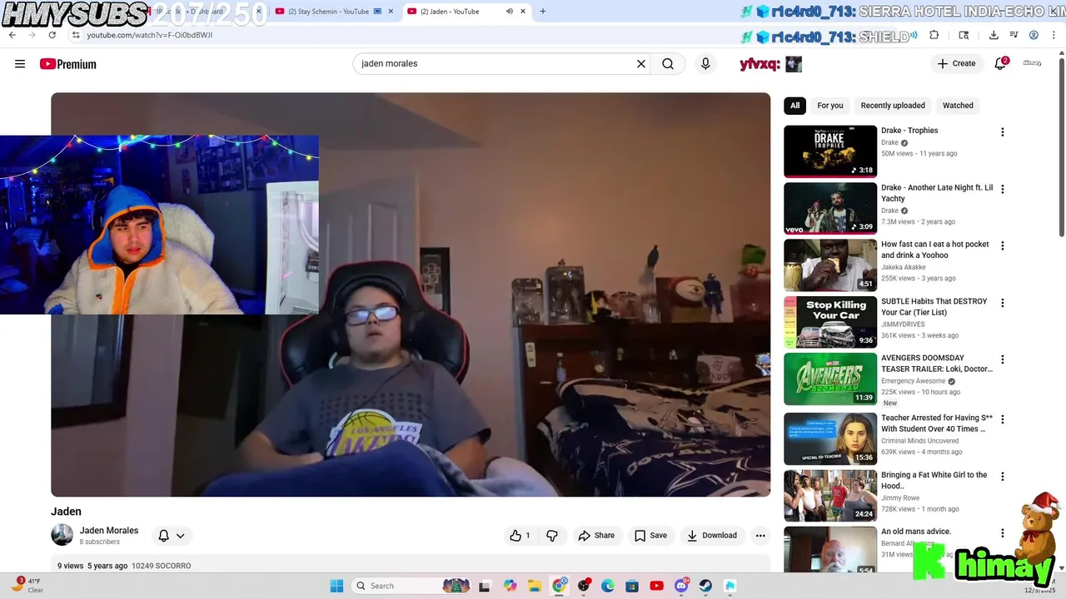
Task: Open Jaden Morales channel avatar
Action: (x=62, y=535)
